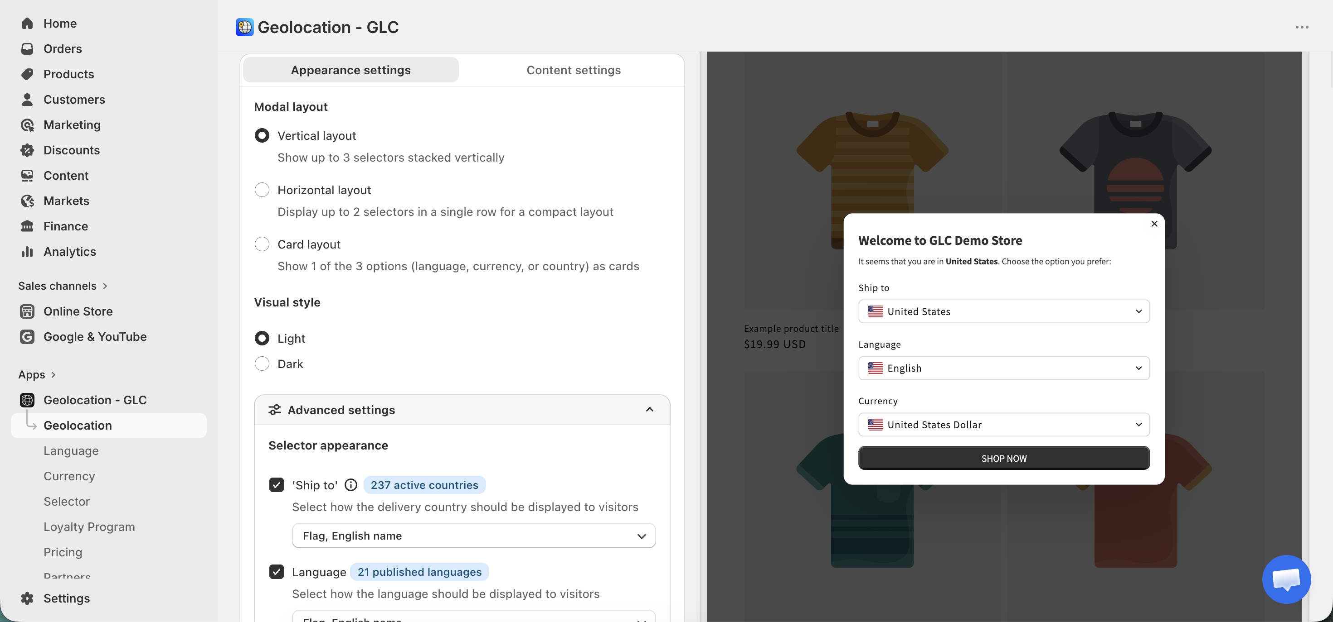The width and height of the screenshot is (1333, 622).
Task: Open the Language submenu item
Action: tap(71, 450)
